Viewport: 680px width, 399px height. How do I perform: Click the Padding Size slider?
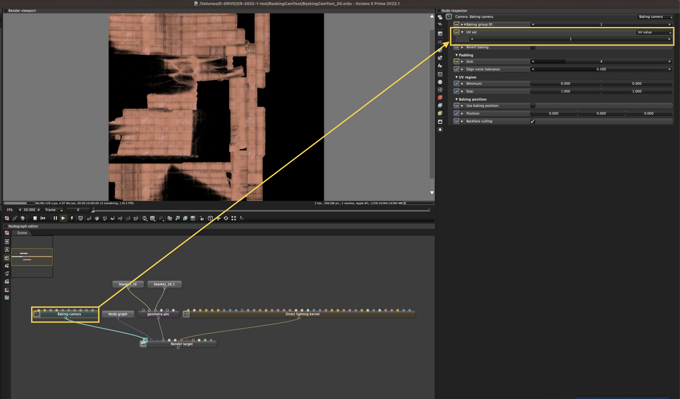[601, 62]
